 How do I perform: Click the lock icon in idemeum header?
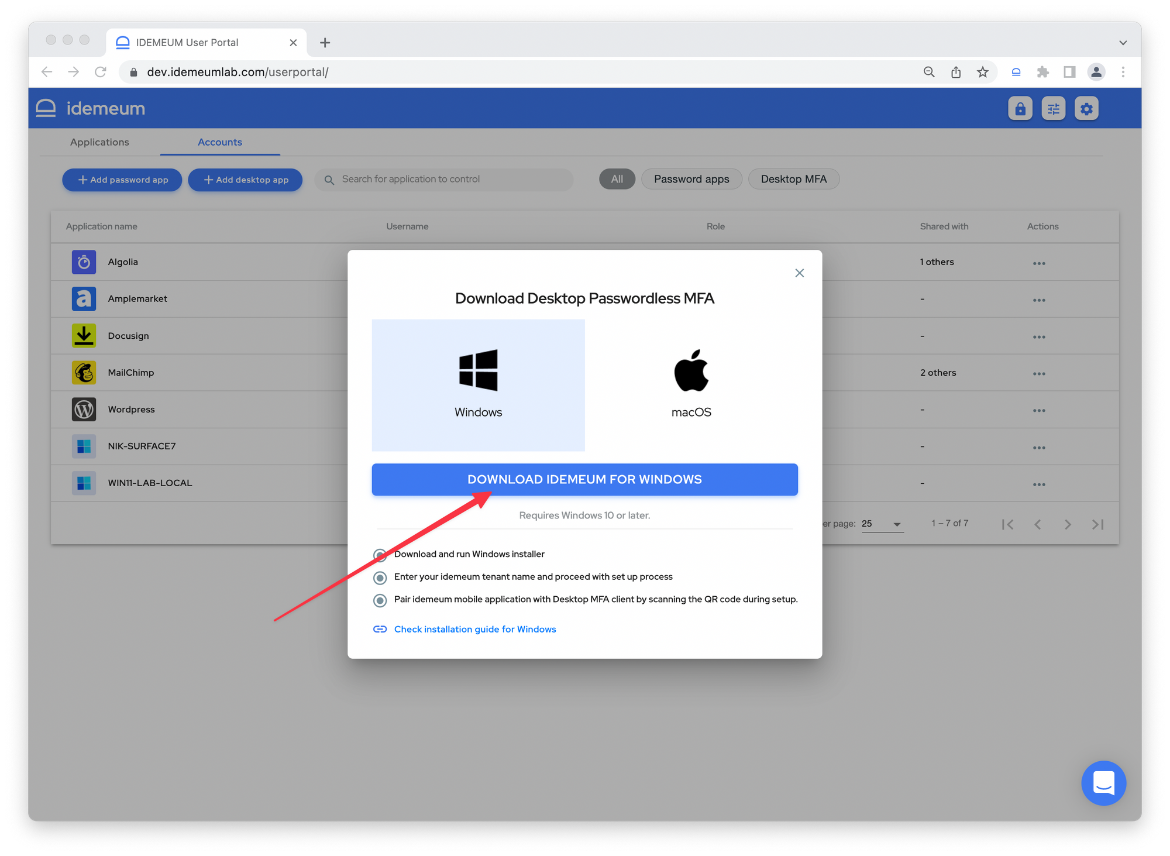coord(1020,109)
